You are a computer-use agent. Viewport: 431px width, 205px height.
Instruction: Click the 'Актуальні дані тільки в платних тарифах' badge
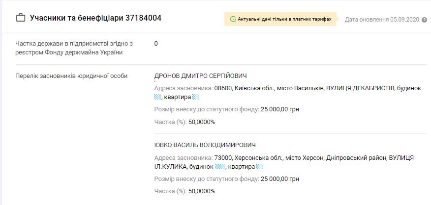point(280,20)
